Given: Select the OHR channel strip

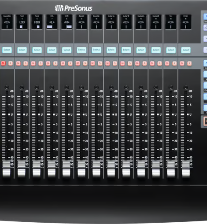Looking at the screenshot, I should pyautogui.click(x=67, y=50).
